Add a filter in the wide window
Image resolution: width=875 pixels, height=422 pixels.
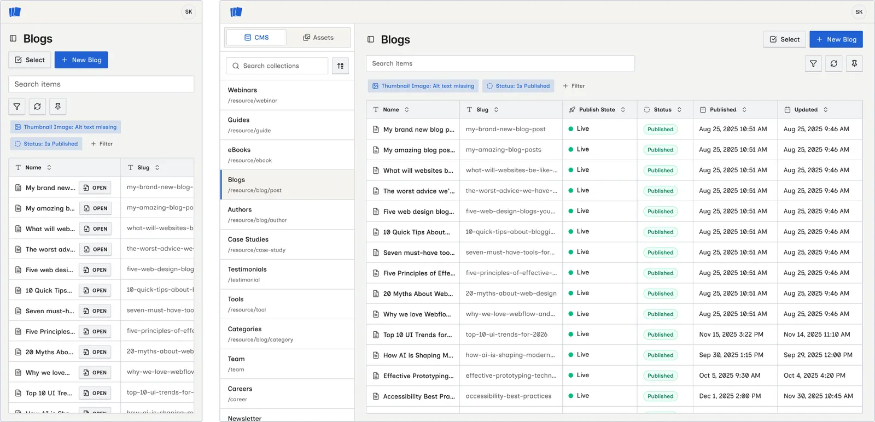click(574, 86)
